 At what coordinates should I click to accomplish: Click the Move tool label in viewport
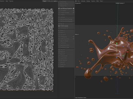coord(77,34)
